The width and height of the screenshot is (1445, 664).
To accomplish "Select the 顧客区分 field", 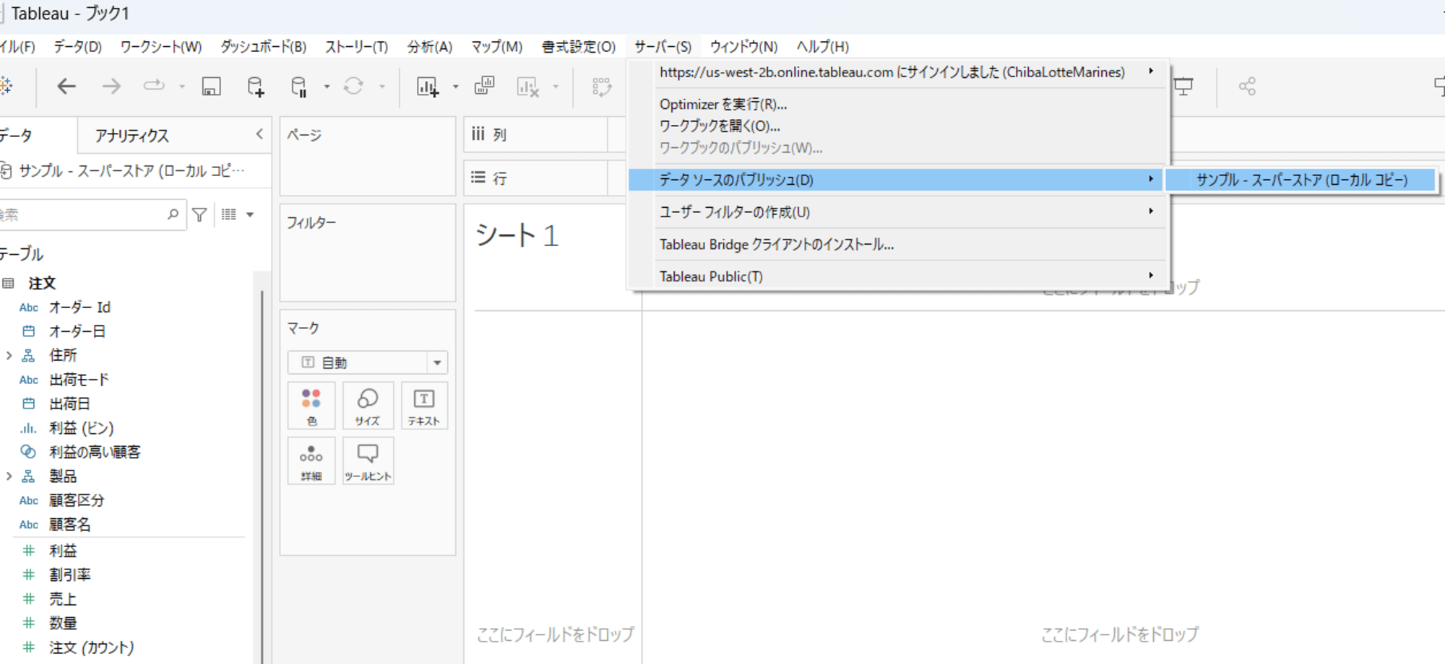I will click(77, 500).
